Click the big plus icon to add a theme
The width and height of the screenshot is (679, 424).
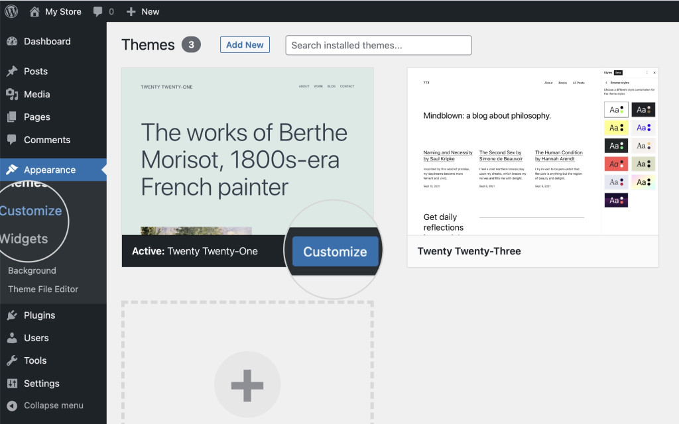pyautogui.click(x=247, y=385)
